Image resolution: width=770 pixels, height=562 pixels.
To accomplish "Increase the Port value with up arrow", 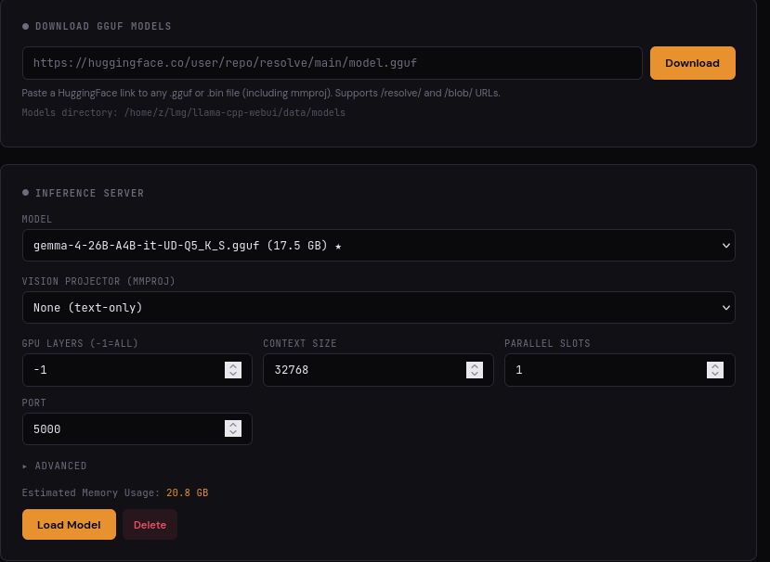I will tap(233, 425).
